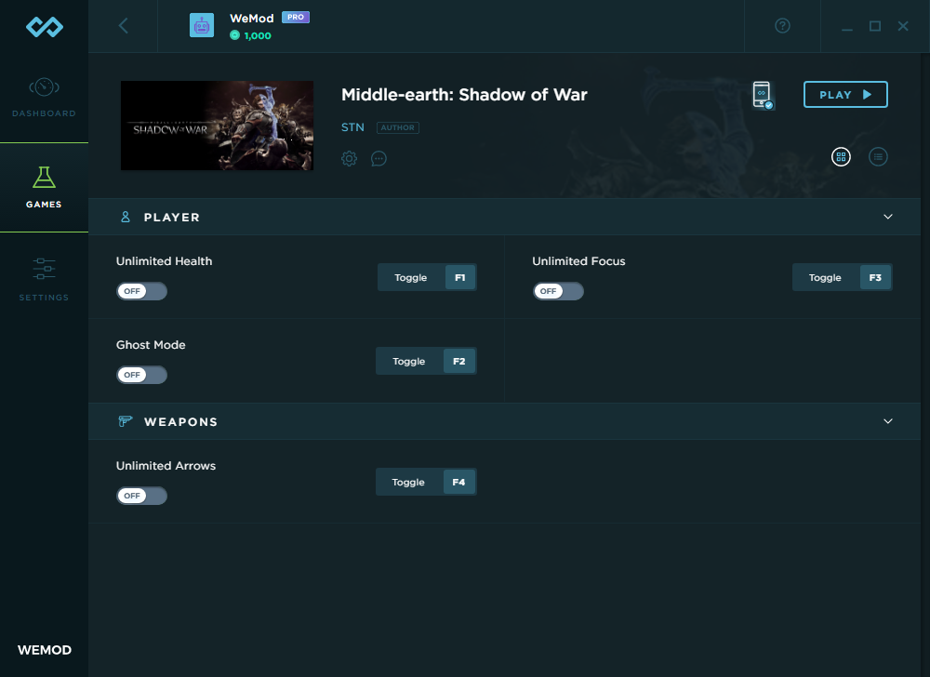The image size is (930, 677).
Task: Click the Unlimited Focus label
Action: pos(578,261)
